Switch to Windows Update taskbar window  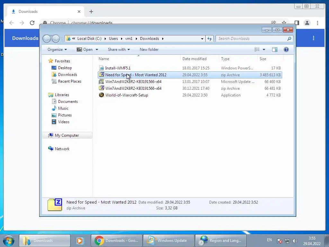[169, 241]
